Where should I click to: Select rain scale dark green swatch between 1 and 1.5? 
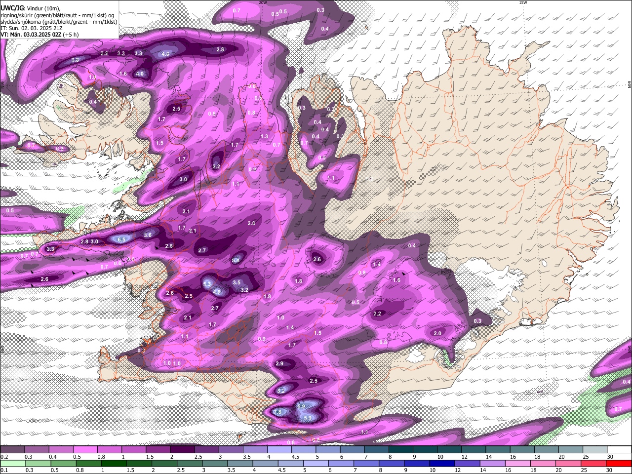pos(114,463)
